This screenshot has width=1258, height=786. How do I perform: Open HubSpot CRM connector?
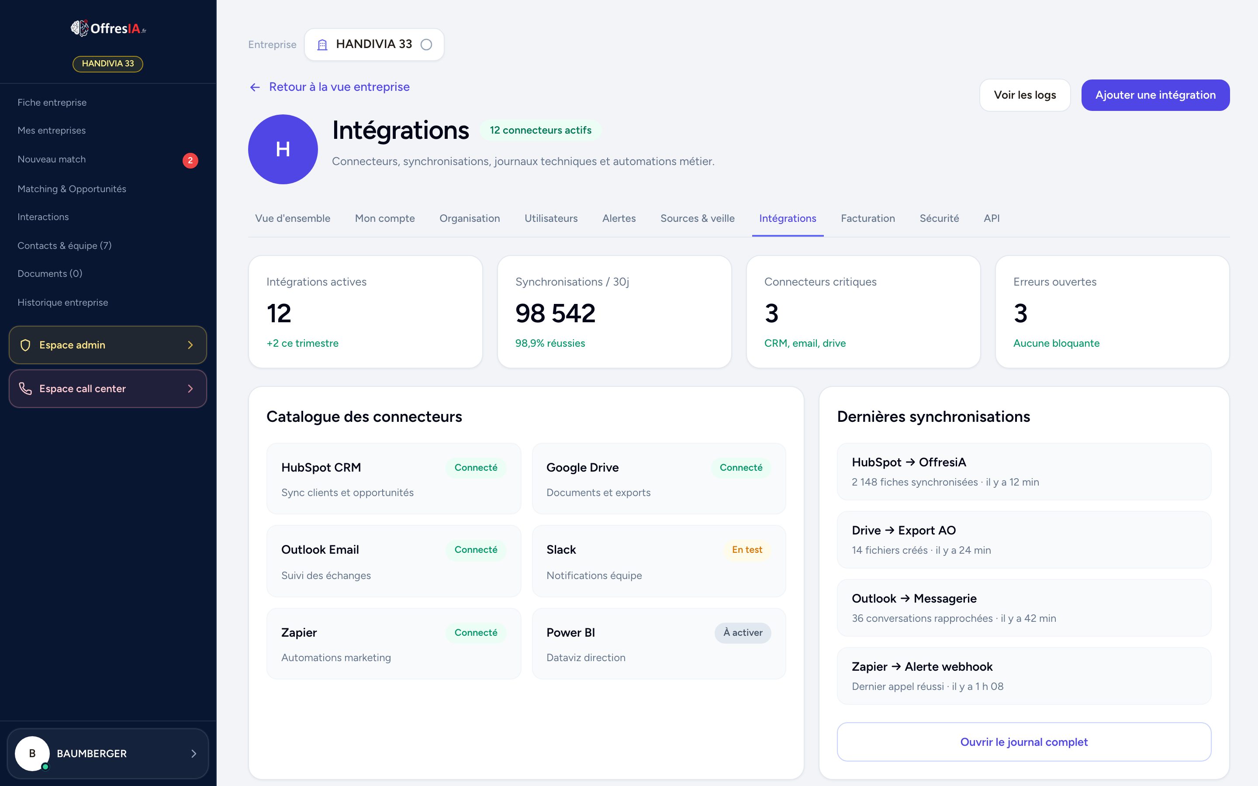point(394,479)
